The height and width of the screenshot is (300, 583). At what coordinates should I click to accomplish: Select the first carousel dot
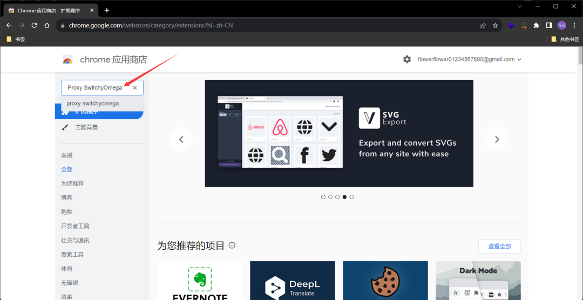(x=323, y=197)
